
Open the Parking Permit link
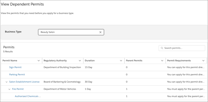pyautogui.click(x=17, y=75)
